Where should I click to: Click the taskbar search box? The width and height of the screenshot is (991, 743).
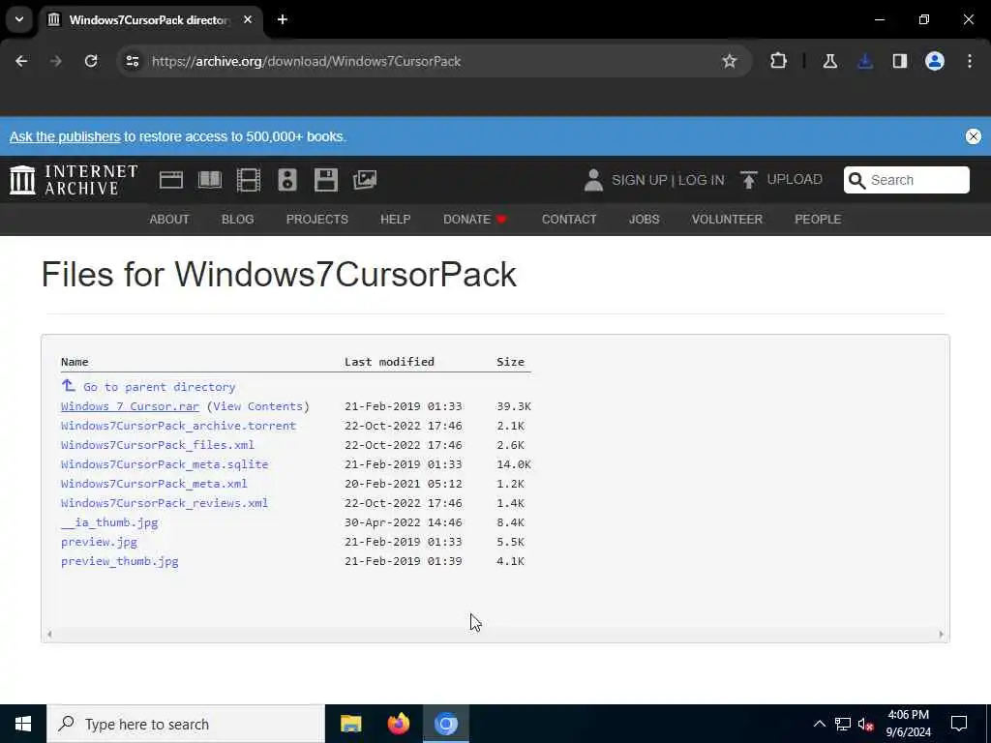click(186, 724)
